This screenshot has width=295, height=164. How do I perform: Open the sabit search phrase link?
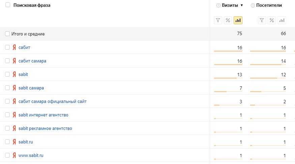[23, 74]
